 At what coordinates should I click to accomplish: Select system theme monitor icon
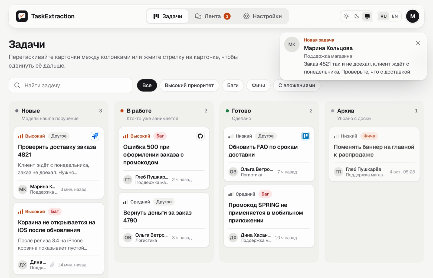coord(367,16)
